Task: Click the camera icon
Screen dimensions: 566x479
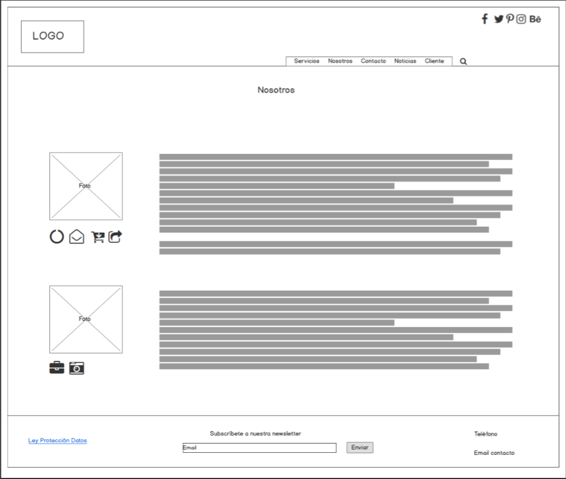Action: coord(76,368)
